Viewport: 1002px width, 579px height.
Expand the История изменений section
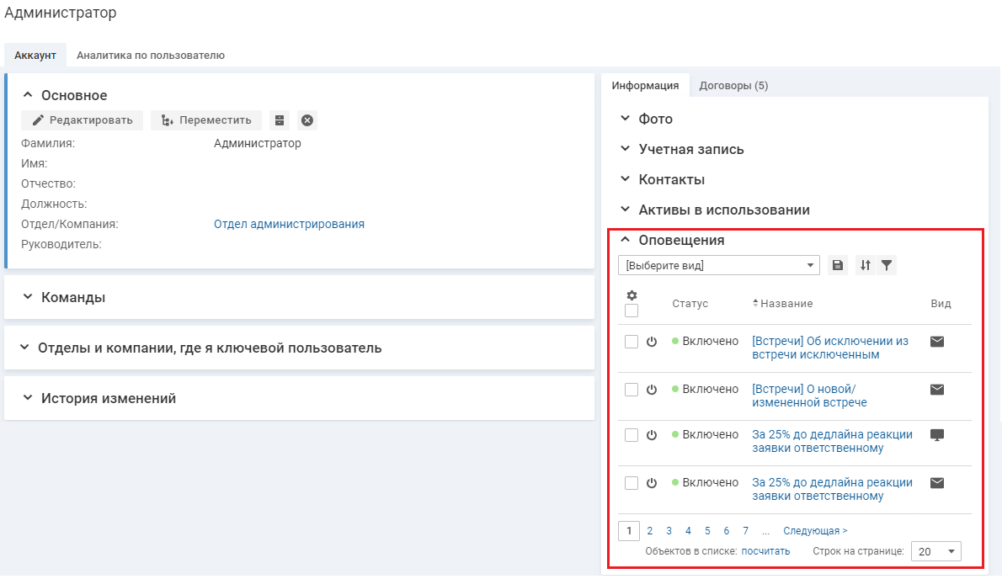tap(108, 398)
